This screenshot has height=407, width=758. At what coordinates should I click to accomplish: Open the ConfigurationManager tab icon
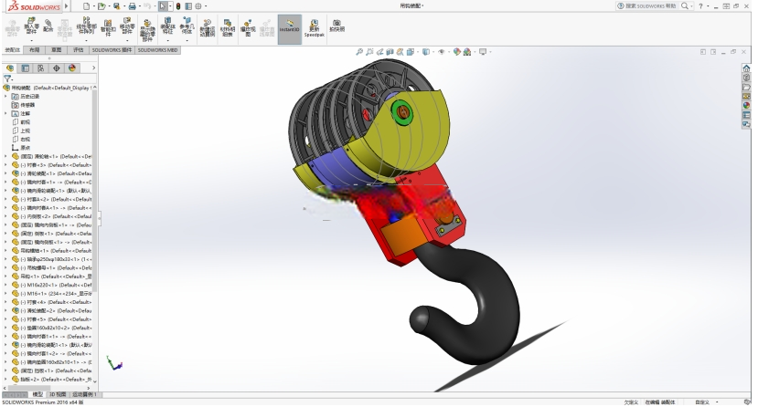(40, 68)
